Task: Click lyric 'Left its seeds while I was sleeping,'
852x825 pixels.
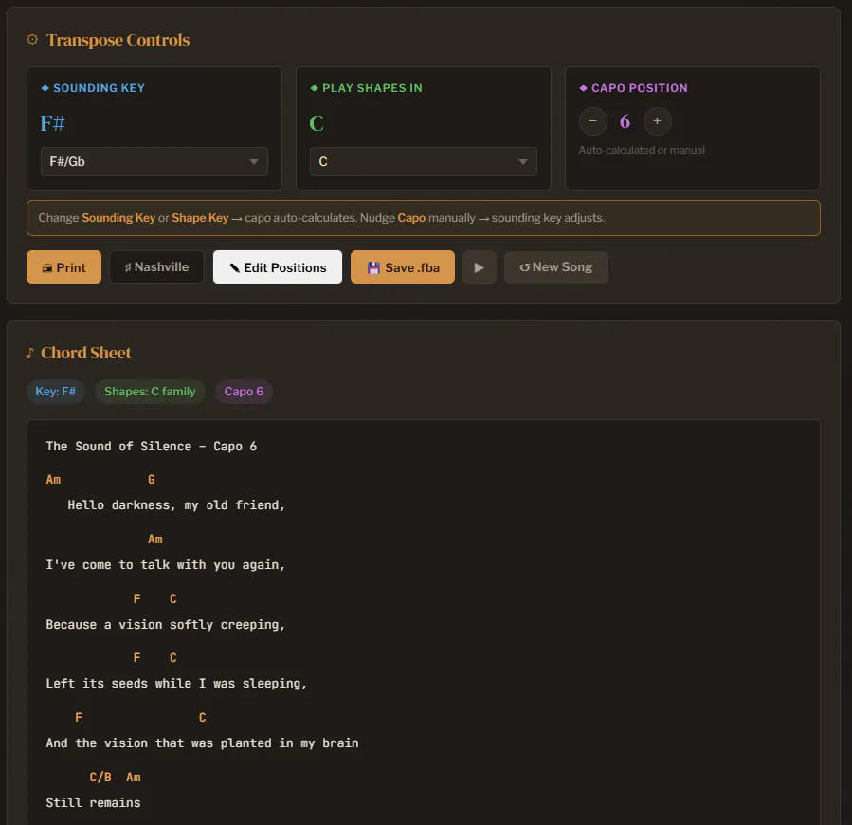Action: coord(176,684)
